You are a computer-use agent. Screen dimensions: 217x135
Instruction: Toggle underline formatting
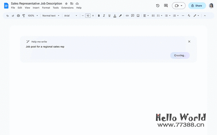[109, 16]
